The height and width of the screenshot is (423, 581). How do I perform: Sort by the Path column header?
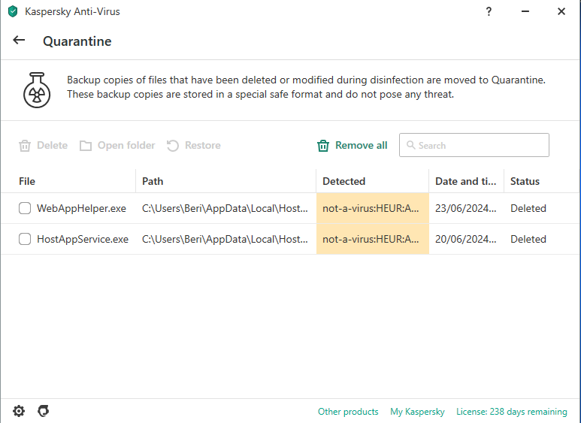[x=153, y=181]
